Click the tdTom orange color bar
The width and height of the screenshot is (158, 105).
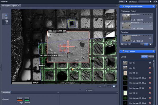tap(20, 100)
